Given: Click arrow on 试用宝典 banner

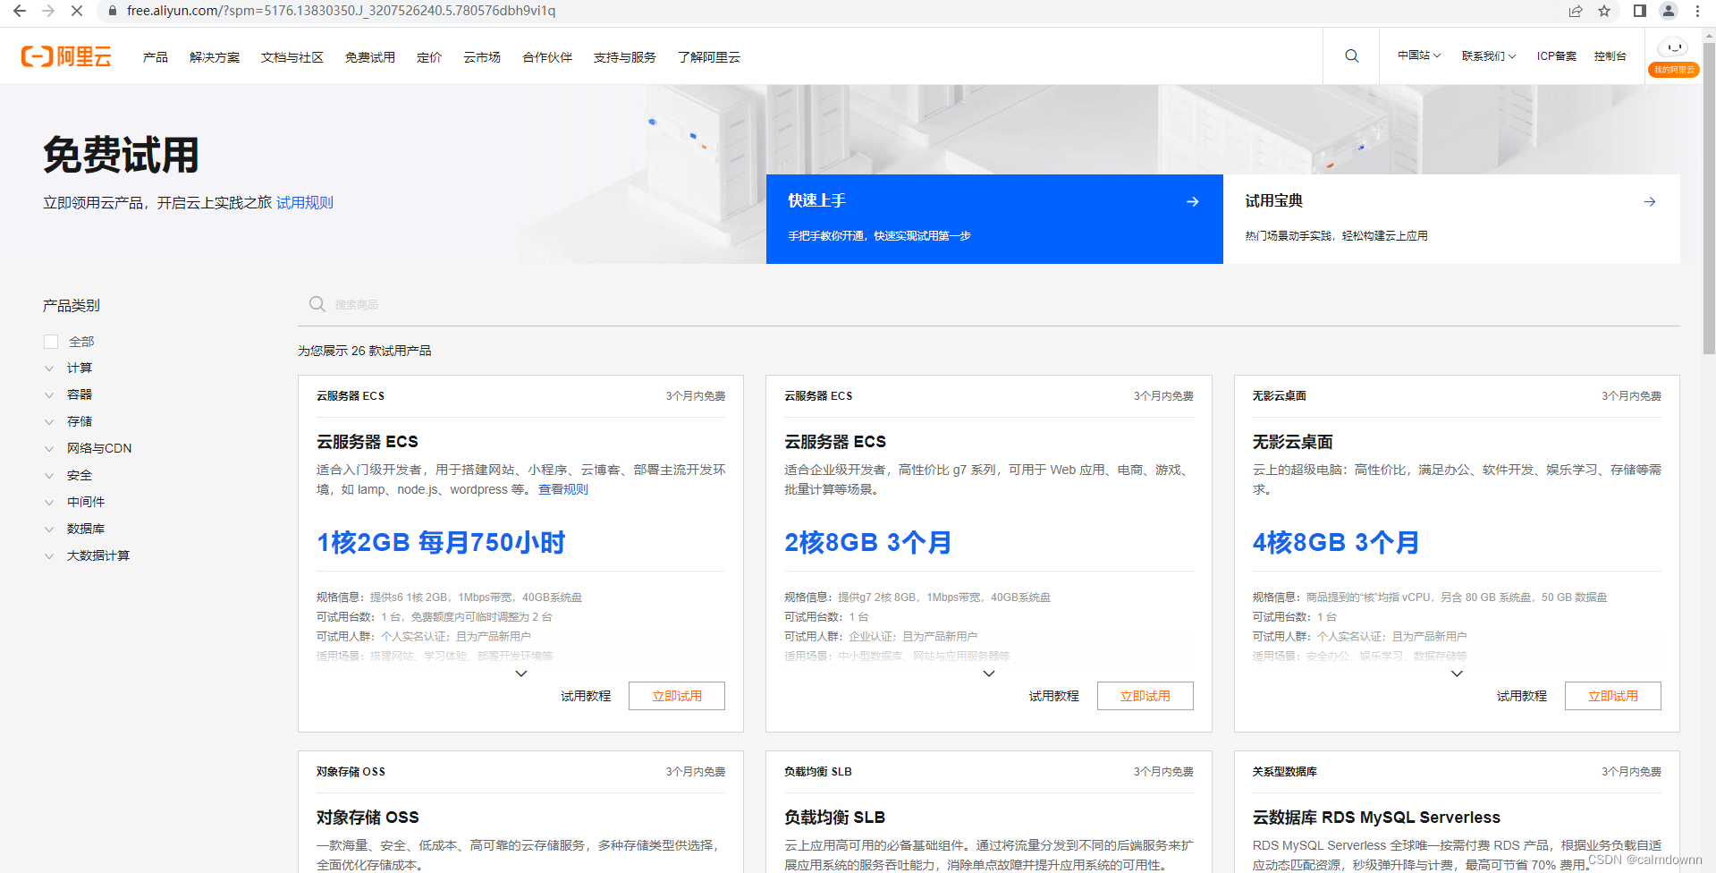Looking at the screenshot, I should tap(1650, 201).
